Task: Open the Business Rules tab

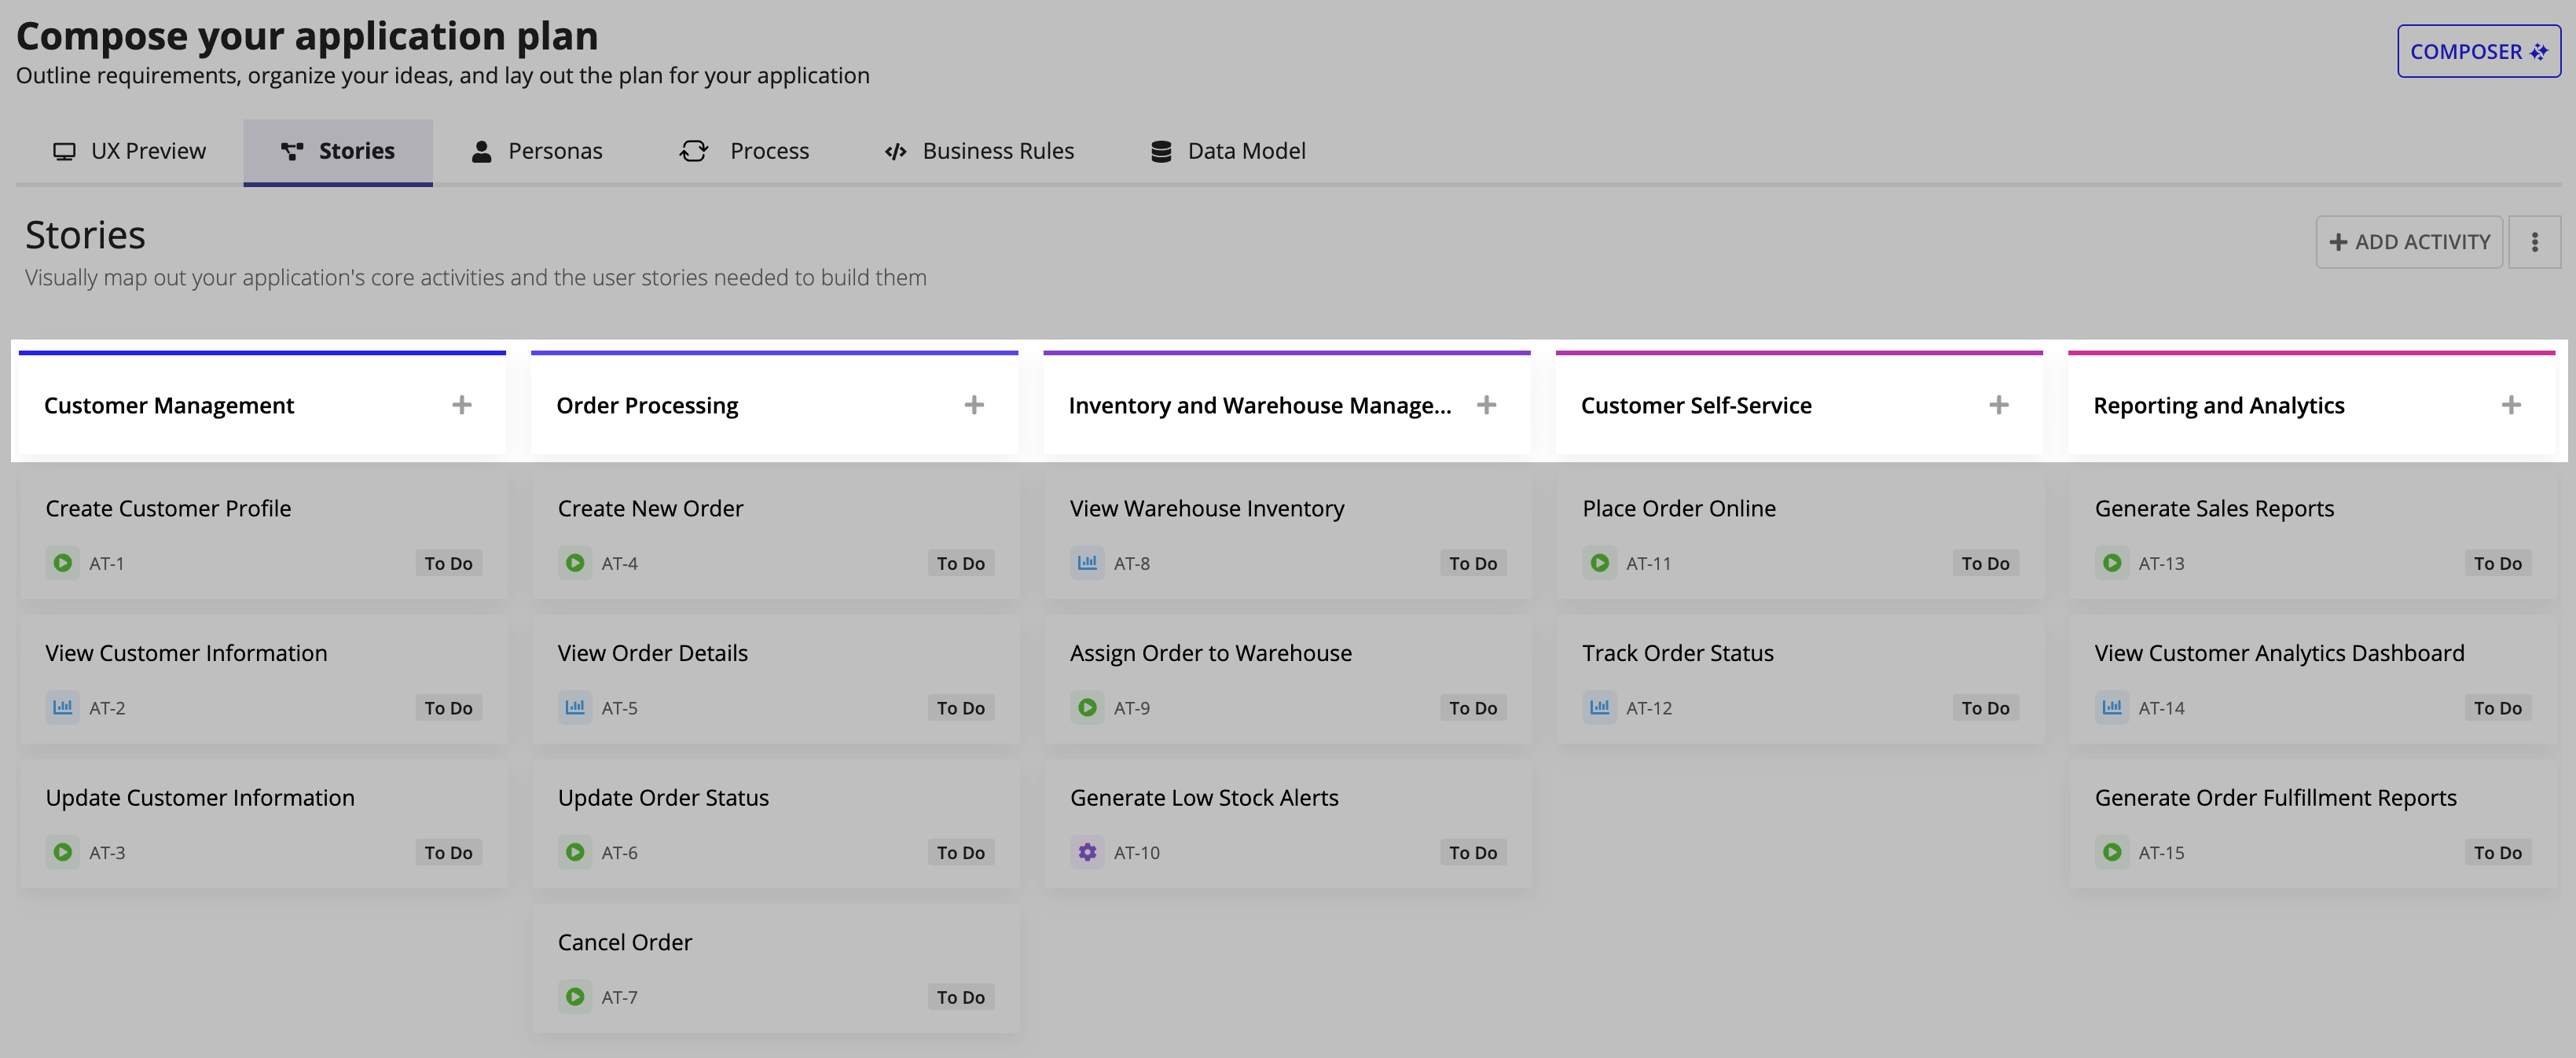Action: click(979, 151)
